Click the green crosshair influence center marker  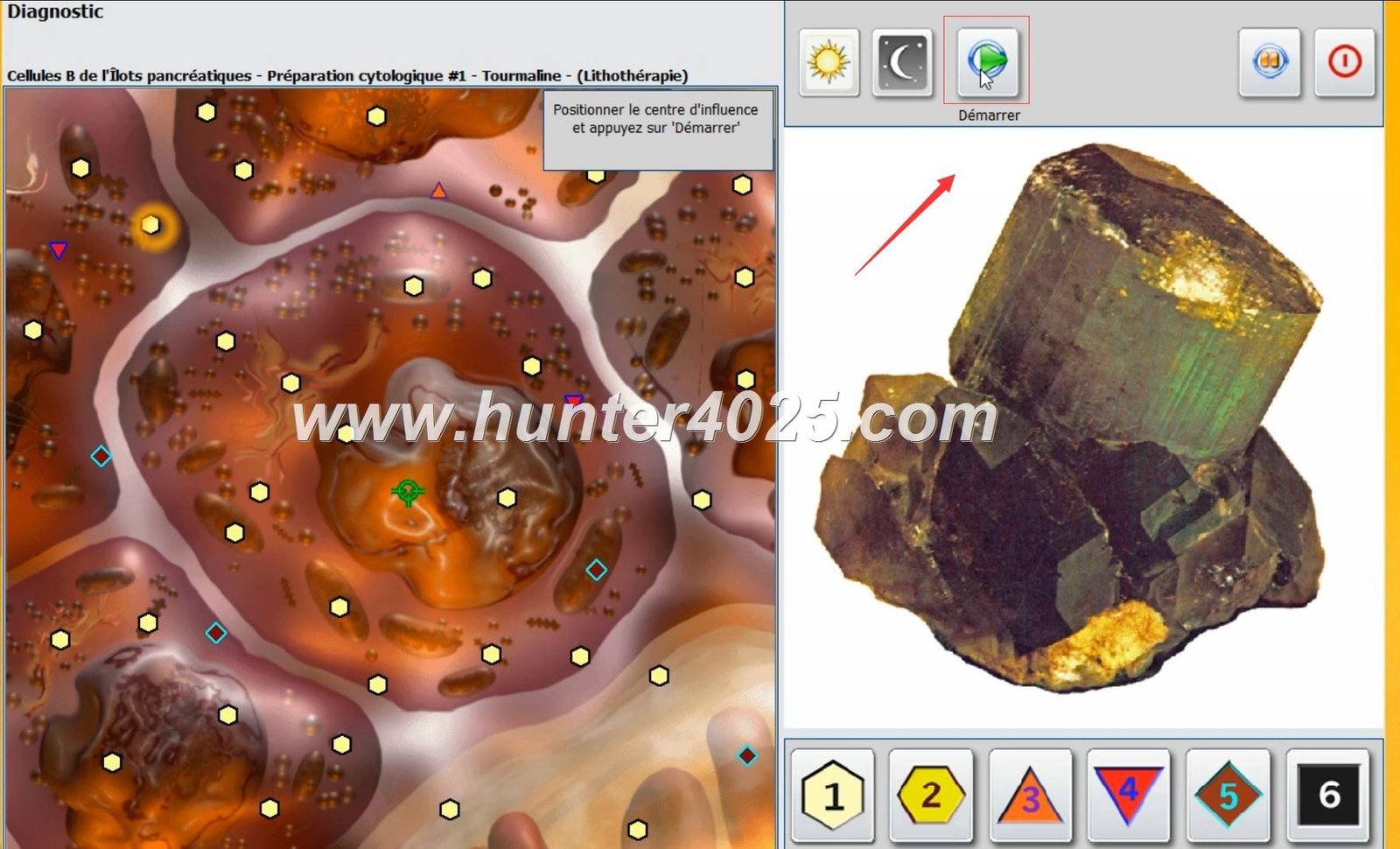(407, 492)
